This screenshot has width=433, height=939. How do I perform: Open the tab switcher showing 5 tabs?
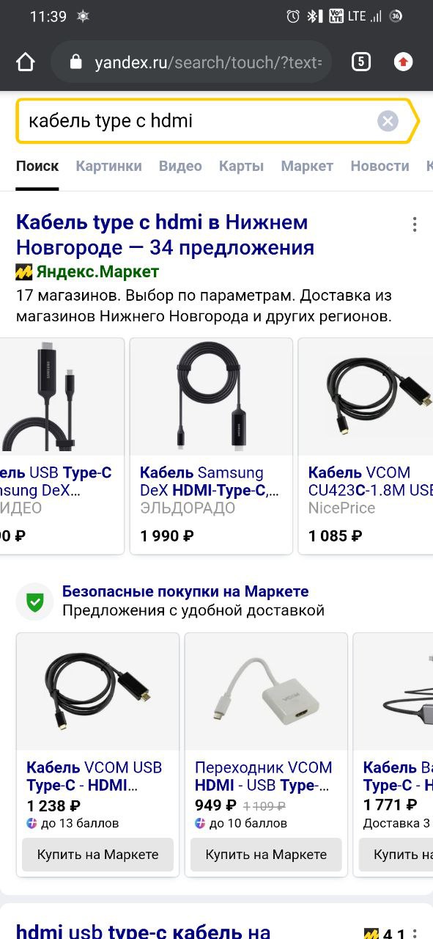point(360,62)
